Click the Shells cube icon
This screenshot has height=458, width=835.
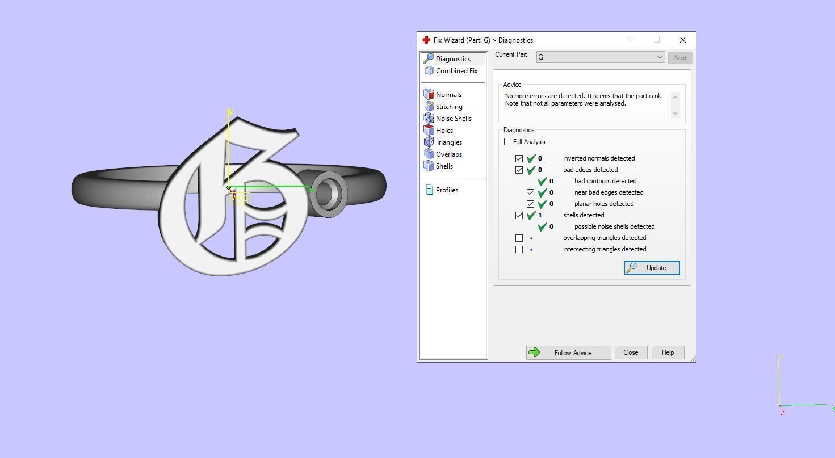pyautogui.click(x=429, y=166)
